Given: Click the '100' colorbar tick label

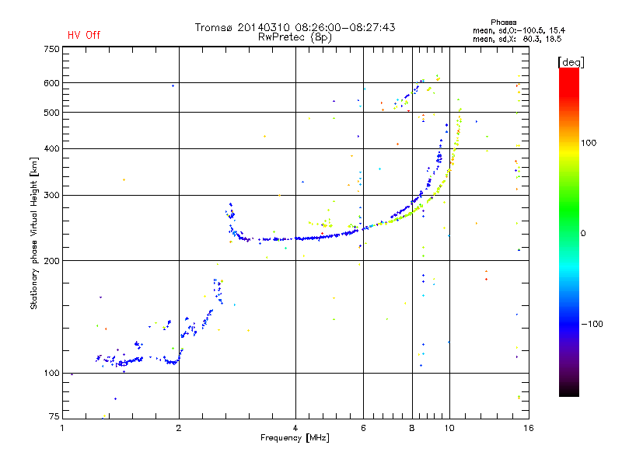Looking at the screenshot, I should point(589,143).
